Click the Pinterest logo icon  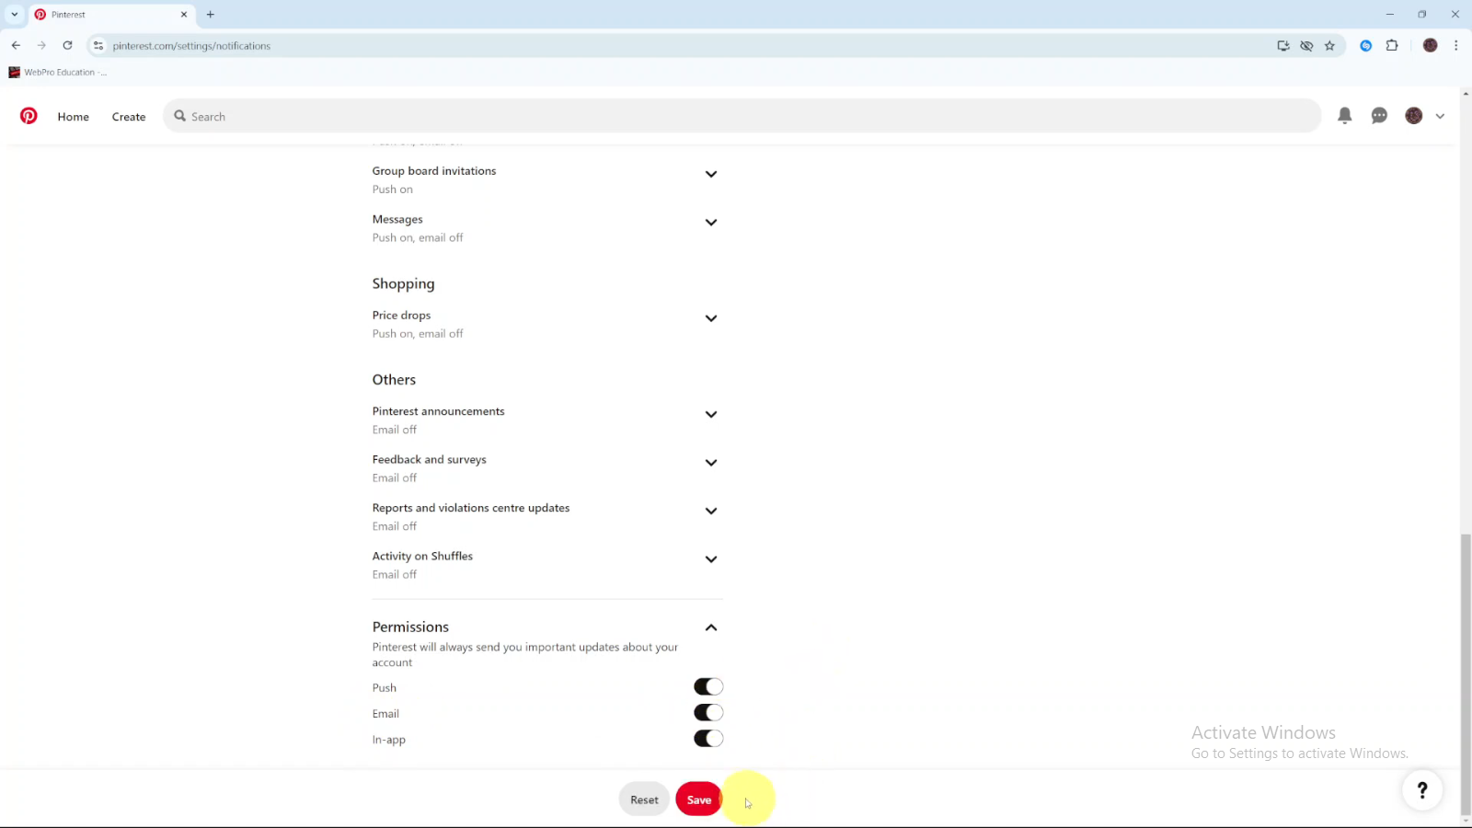pos(29,116)
